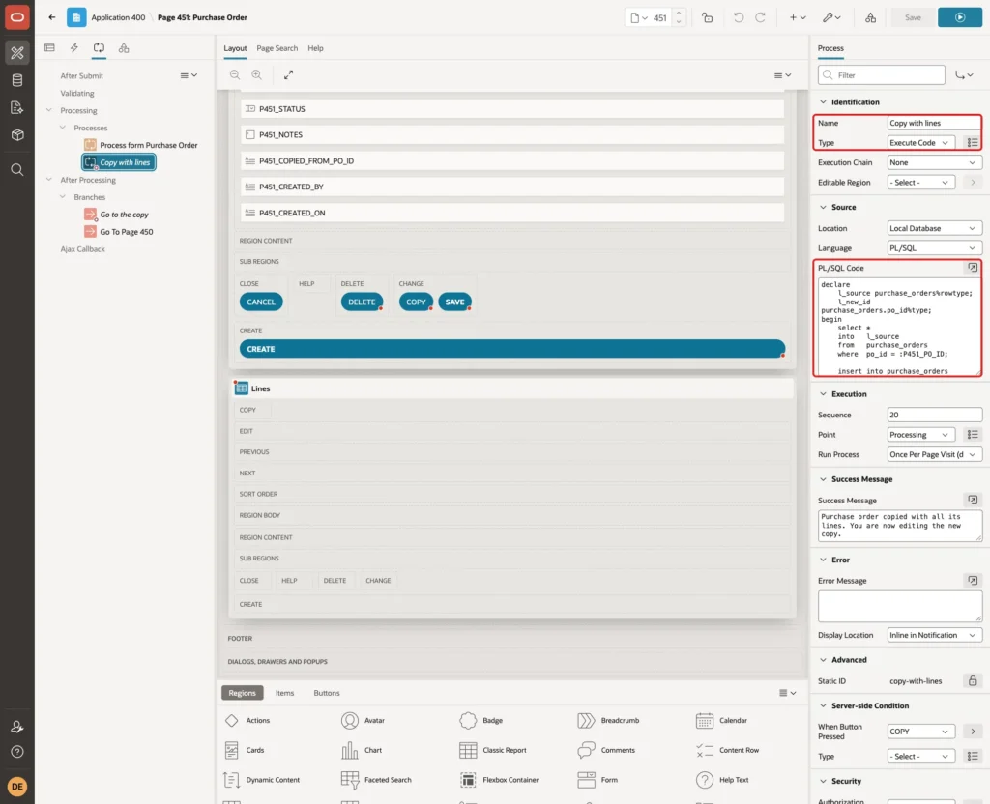Image resolution: width=990 pixels, height=804 pixels.
Task: Increment the page number stepper up
Action: 679,13
